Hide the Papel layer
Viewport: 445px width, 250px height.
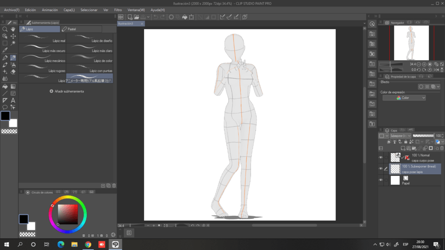pyautogui.click(x=381, y=180)
